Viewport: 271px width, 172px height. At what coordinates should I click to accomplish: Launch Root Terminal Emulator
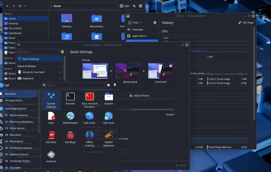(89, 100)
